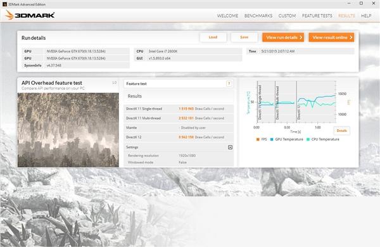Image resolution: width=380 pixels, height=247 pixels.
Task: Open the Feature test help question mark
Action: click(229, 84)
